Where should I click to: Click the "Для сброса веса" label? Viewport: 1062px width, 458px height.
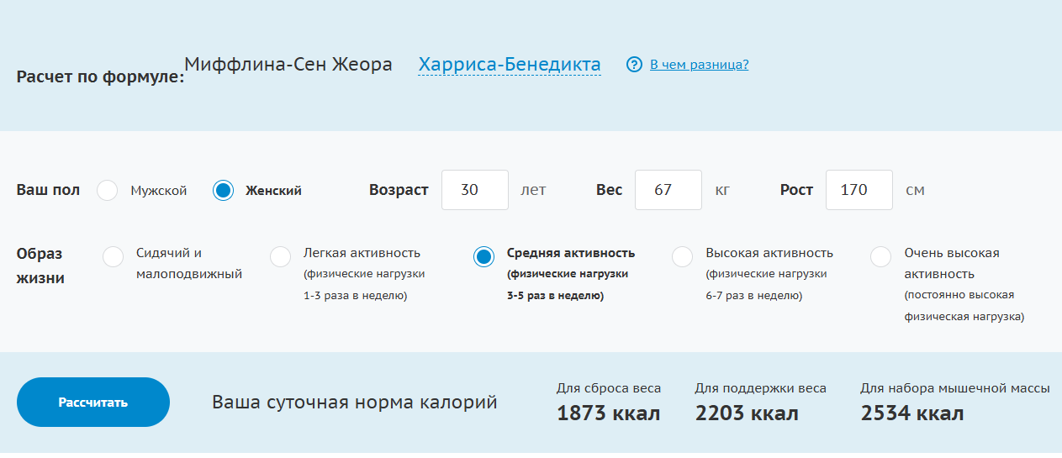609,388
